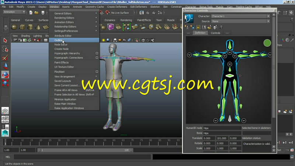
Task: Click the MEL command line input
Action: pyautogui.click(x=82, y=157)
